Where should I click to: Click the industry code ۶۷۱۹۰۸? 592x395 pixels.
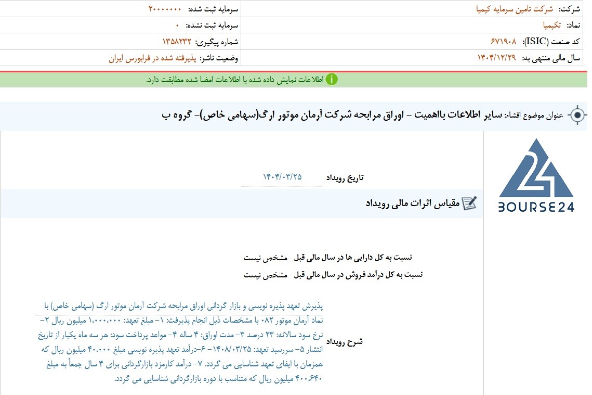pyautogui.click(x=503, y=42)
